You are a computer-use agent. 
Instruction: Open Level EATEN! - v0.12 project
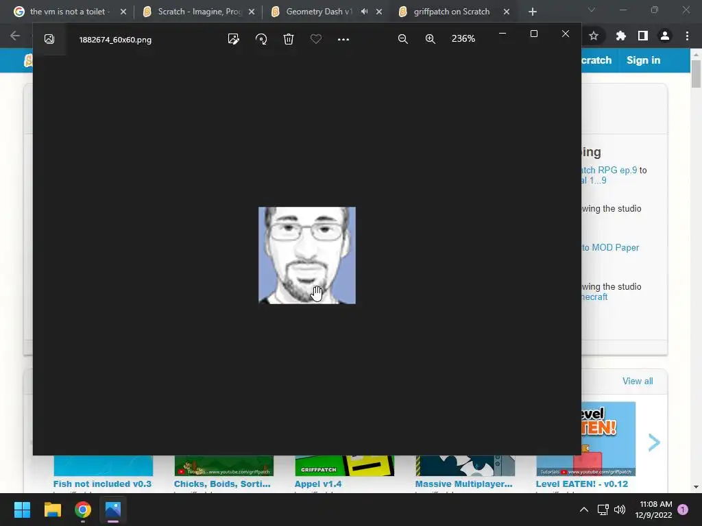pyautogui.click(x=581, y=484)
